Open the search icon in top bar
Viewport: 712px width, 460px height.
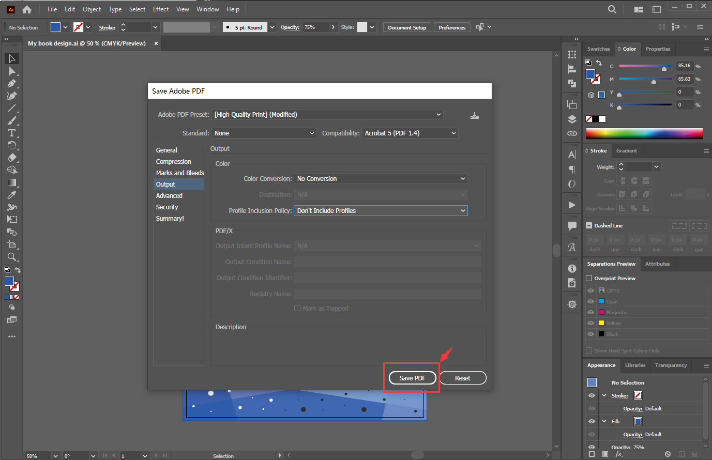point(612,9)
